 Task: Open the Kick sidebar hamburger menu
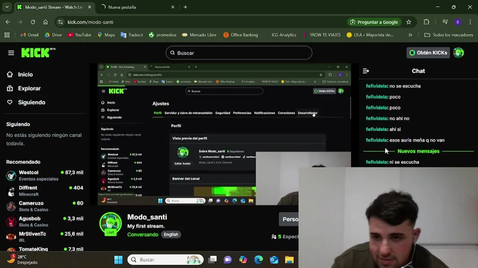click(11, 53)
